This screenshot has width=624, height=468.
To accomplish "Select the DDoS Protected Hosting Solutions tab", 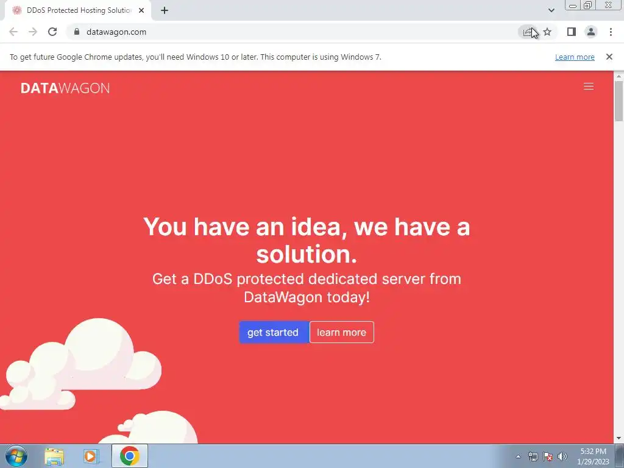I will [x=79, y=10].
